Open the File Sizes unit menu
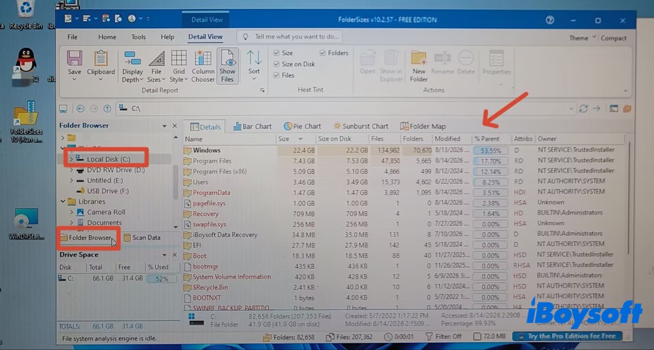This screenshot has height=350, width=654. pos(156,67)
